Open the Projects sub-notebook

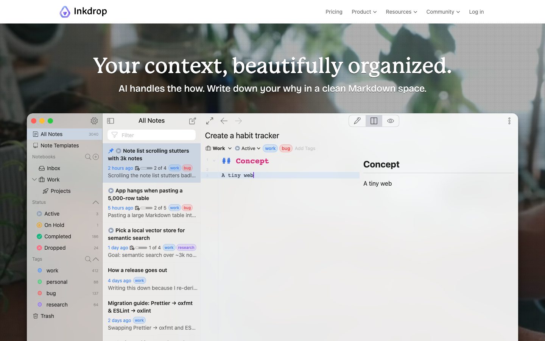coord(65,191)
